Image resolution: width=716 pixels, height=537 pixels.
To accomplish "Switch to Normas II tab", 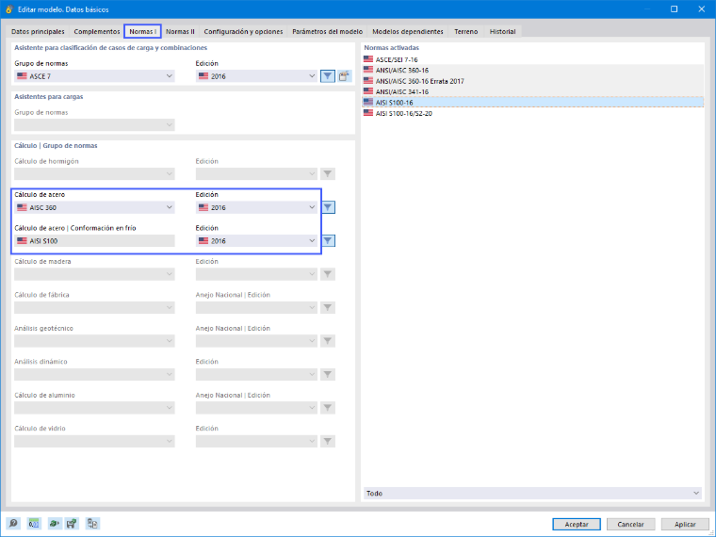I will click(x=180, y=31).
